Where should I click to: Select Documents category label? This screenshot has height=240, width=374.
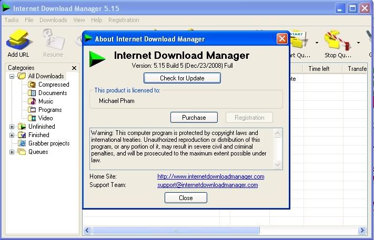(x=53, y=93)
